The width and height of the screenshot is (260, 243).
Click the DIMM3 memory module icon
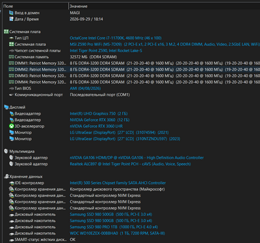11,76
